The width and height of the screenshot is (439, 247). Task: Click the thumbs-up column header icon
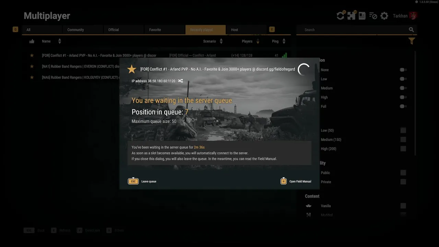click(32, 41)
